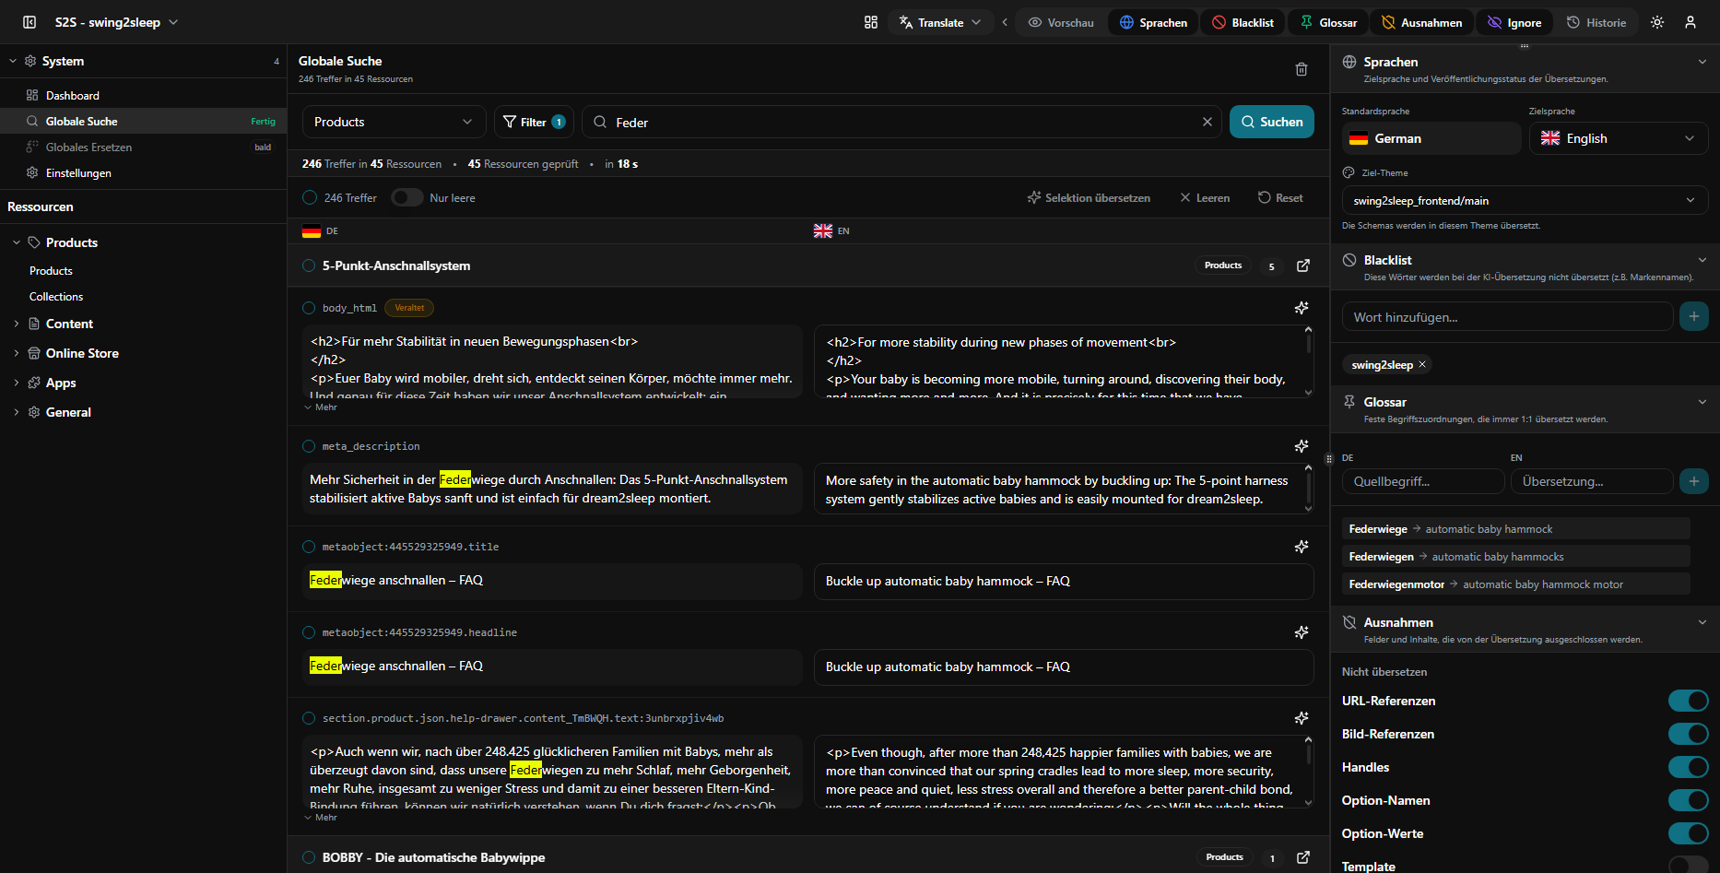The width and height of the screenshot is (1720, 873).
Task: Translate help-drawer section field with sparkle icon
Action: [1302, 718]
